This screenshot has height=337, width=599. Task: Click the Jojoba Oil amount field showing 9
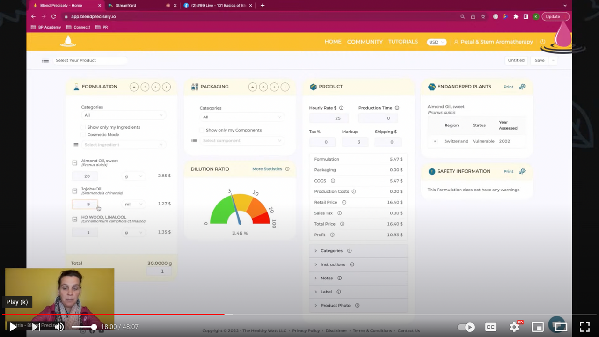85,204
